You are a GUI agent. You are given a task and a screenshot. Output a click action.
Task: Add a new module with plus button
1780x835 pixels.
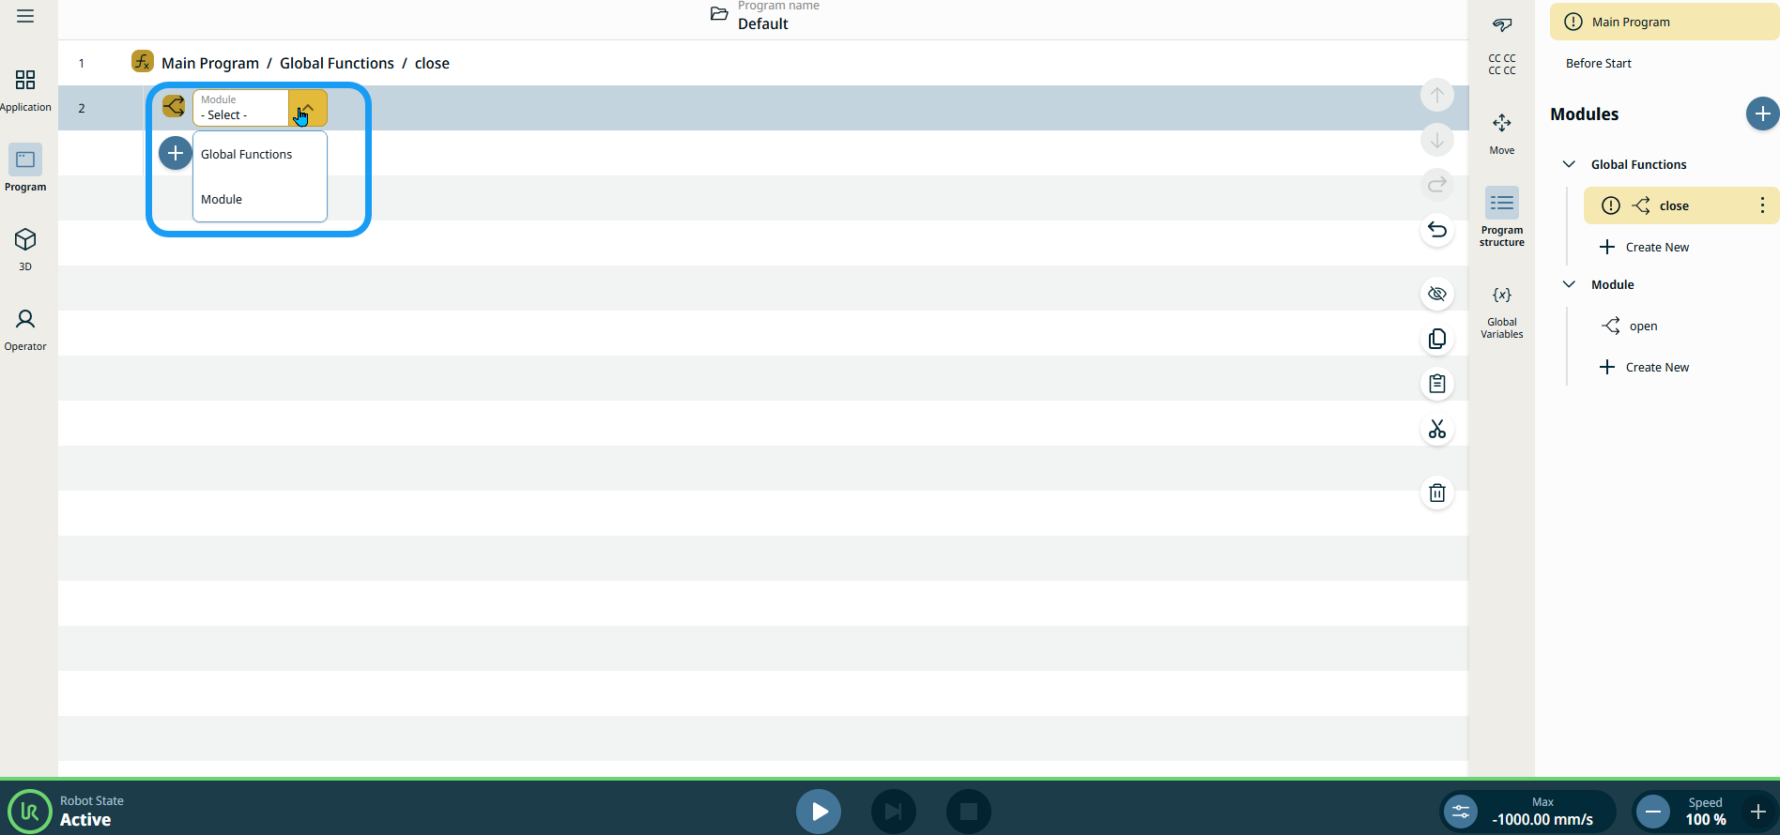click(x=1761, y=114)
